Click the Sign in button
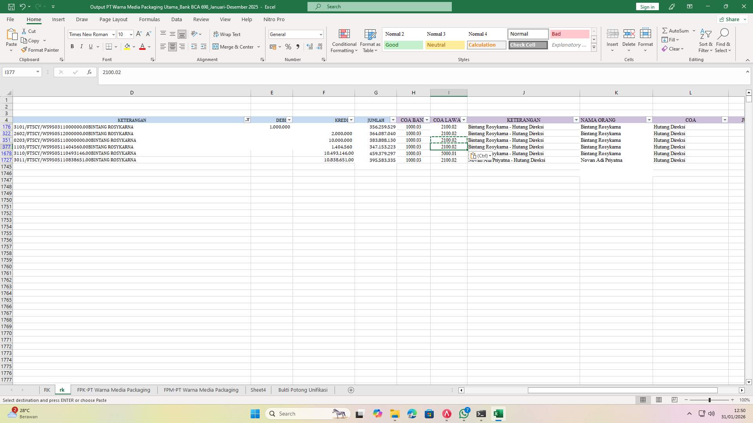This screenshot has height=423, width=753. point(647,7)
